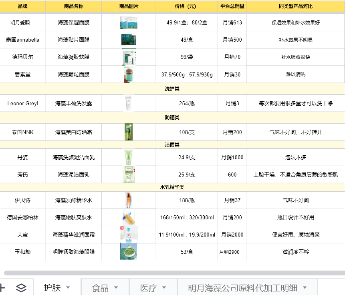Select the 大宝 cream product image
The width and height of the screenshot is (345, 295).
[129, 235]
